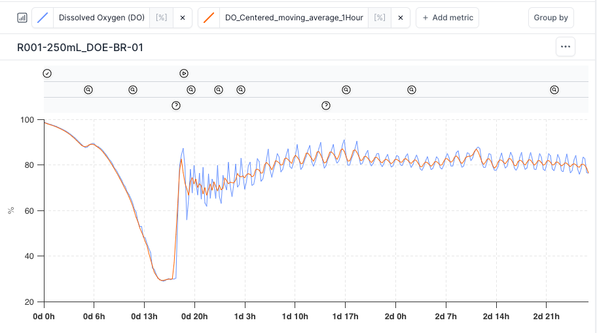Remove the Dissolved Oxygen (DO) metric
Viewport: 597px width, 333px height.
182,18
